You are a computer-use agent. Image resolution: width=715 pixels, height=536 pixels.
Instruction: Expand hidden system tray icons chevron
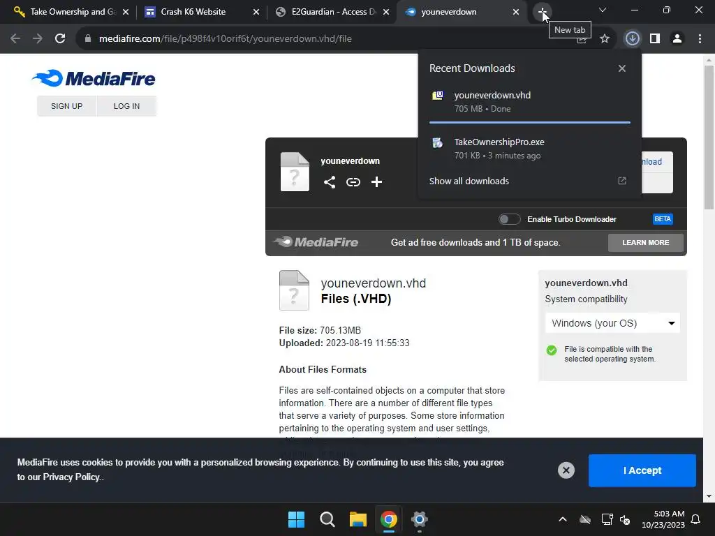pyautogui.click(x=563, y=519)
